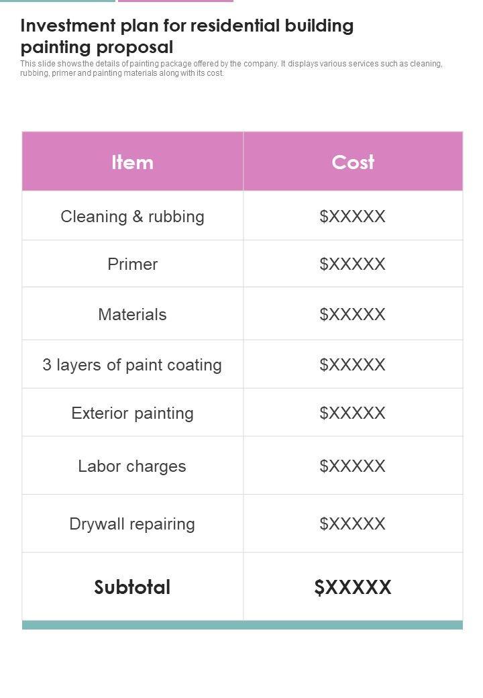Click the cost for Exterior painting
The height and width of the screenshot is (698, 483).
coord(353,413)
